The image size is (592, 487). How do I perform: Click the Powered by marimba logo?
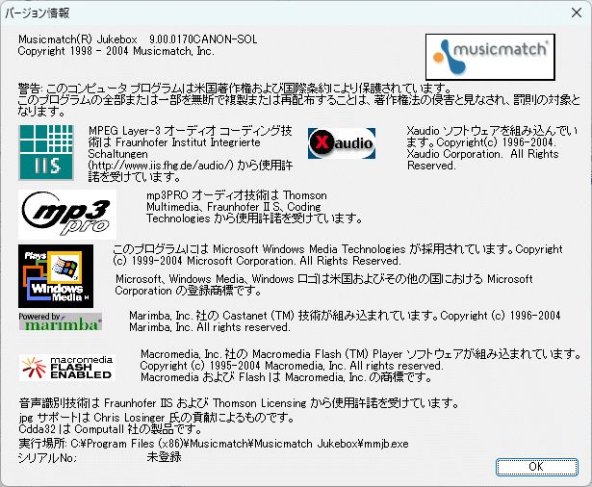click(x=61, y=321)
